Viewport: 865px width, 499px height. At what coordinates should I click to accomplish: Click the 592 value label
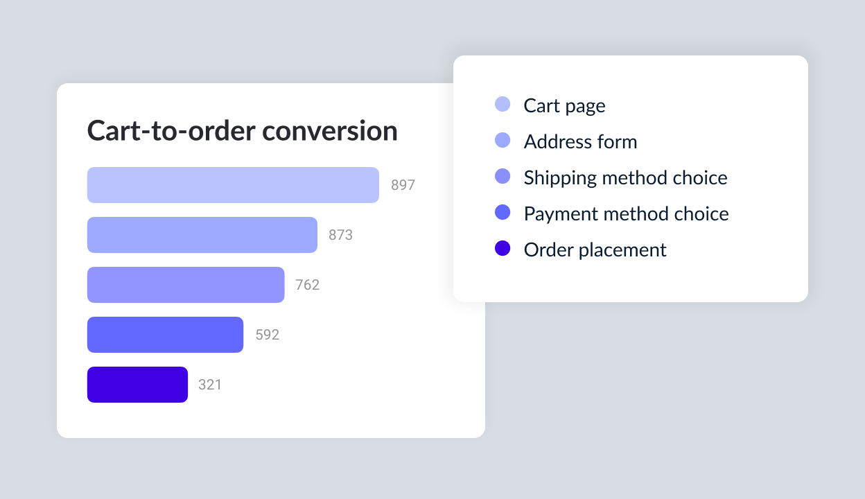(267, 335)
